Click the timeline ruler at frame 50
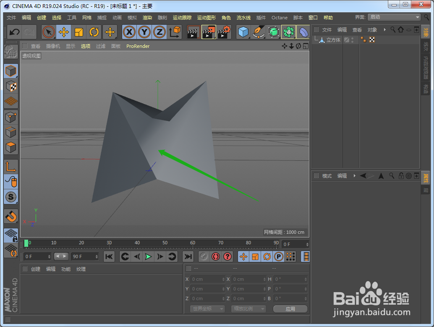This screenshot has height=327, width=434. pos(165,243)
